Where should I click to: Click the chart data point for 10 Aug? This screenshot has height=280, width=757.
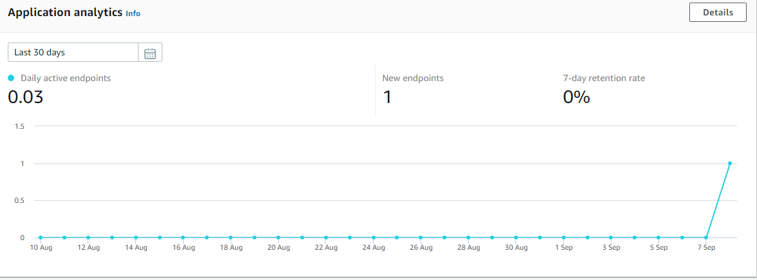pos(41,238)
